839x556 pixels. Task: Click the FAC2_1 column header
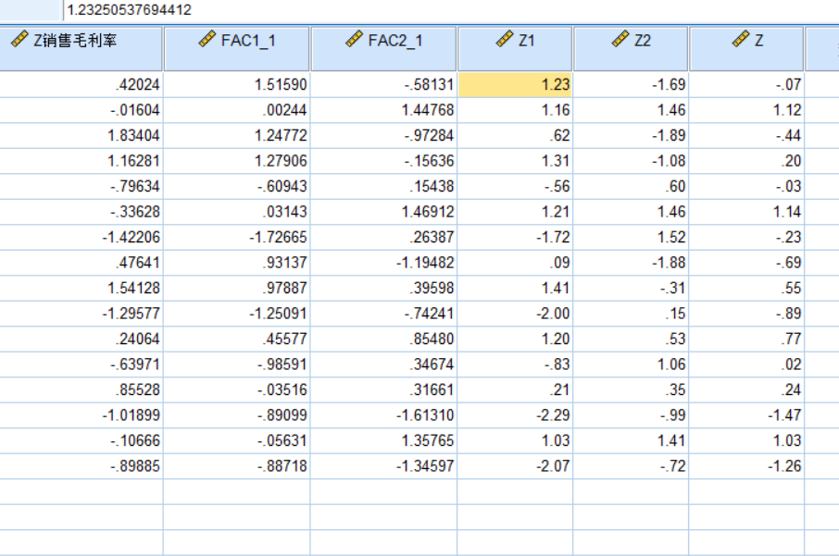(383, 49)
